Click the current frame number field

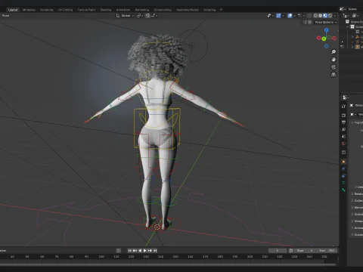pyautogui.click(x=278, y=251)
